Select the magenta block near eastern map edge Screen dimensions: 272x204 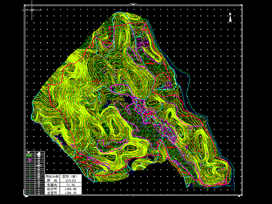click(168, 85)
